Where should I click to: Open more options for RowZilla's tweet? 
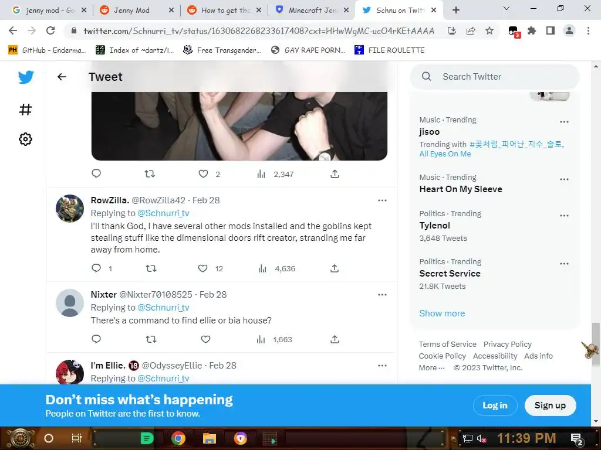click(x=382, y=200)
